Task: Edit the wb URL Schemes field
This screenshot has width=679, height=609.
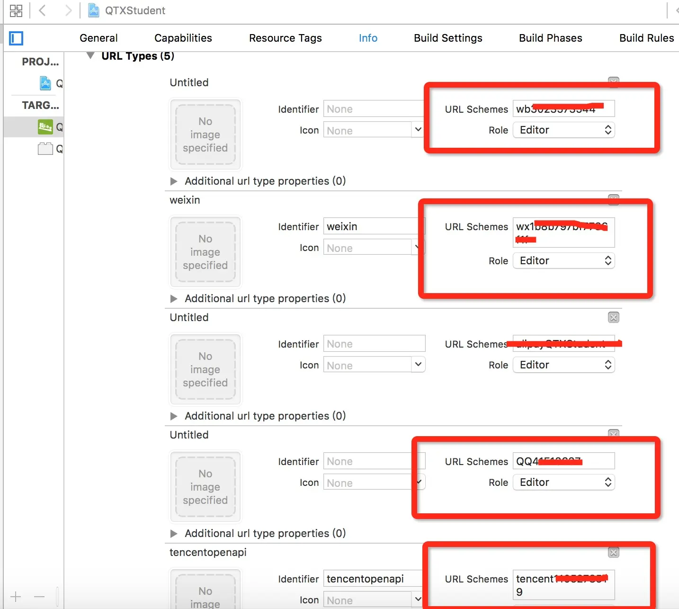Action: pyautogui.click(x=563, y=109)
